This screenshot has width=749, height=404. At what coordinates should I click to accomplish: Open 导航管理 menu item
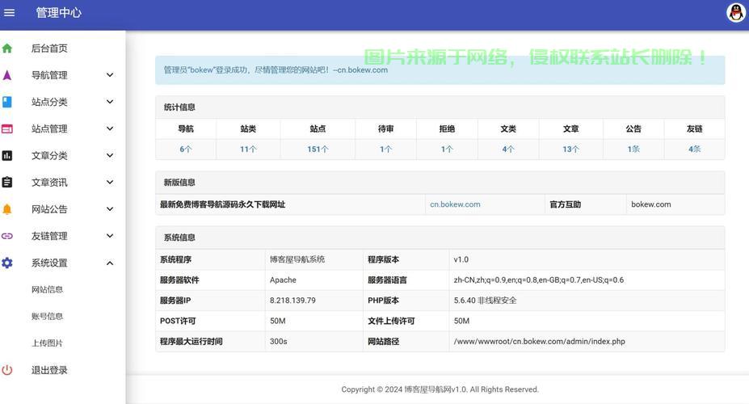pos(49,75)
